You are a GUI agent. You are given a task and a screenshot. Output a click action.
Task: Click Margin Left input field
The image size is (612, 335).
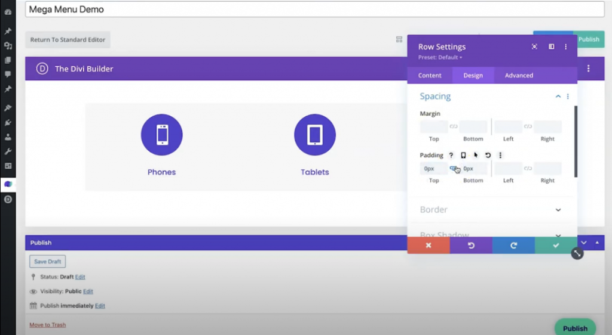tap(508, 126)
